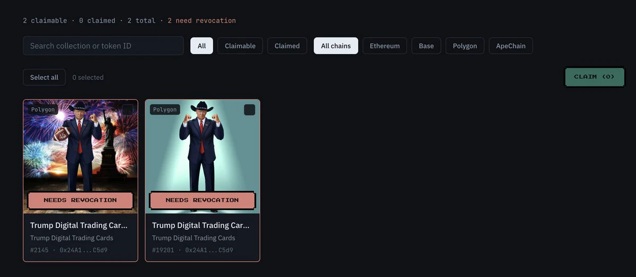Click Select all button
Image resolution: width=636 pixels, height=277 pixels.
click(44, 77)
